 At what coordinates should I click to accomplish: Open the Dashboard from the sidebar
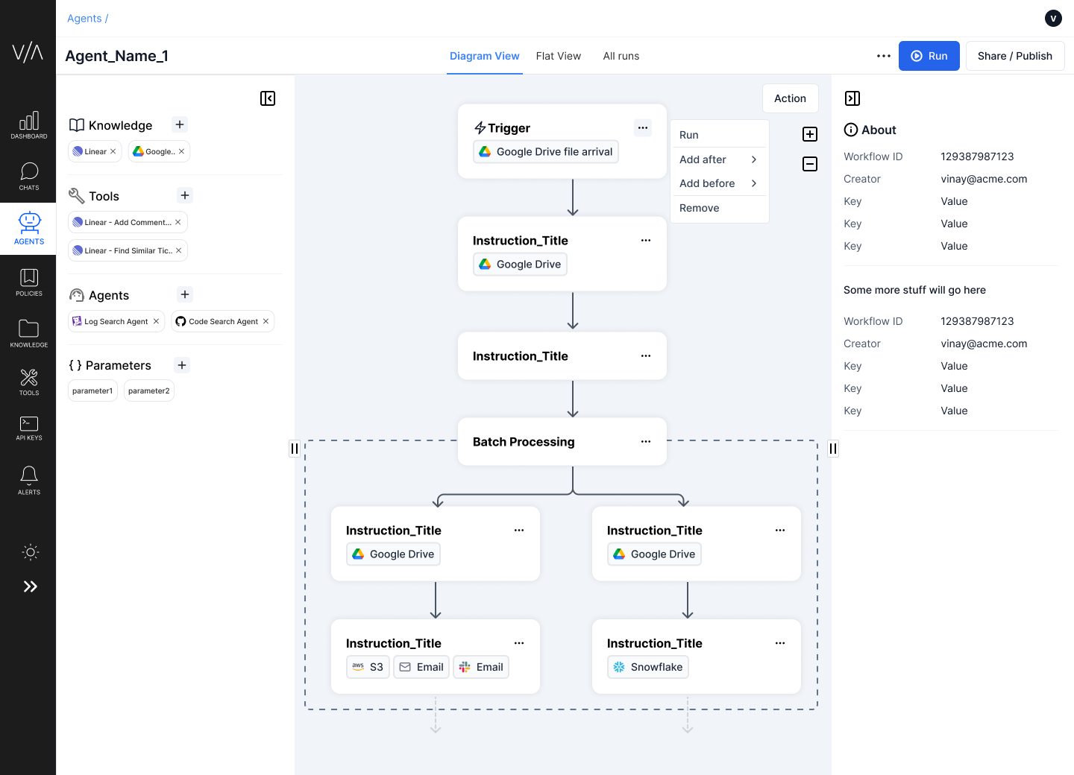28,124
